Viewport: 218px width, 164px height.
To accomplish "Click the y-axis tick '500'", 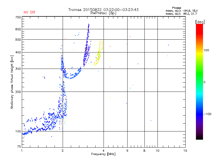I will (18, 40).
